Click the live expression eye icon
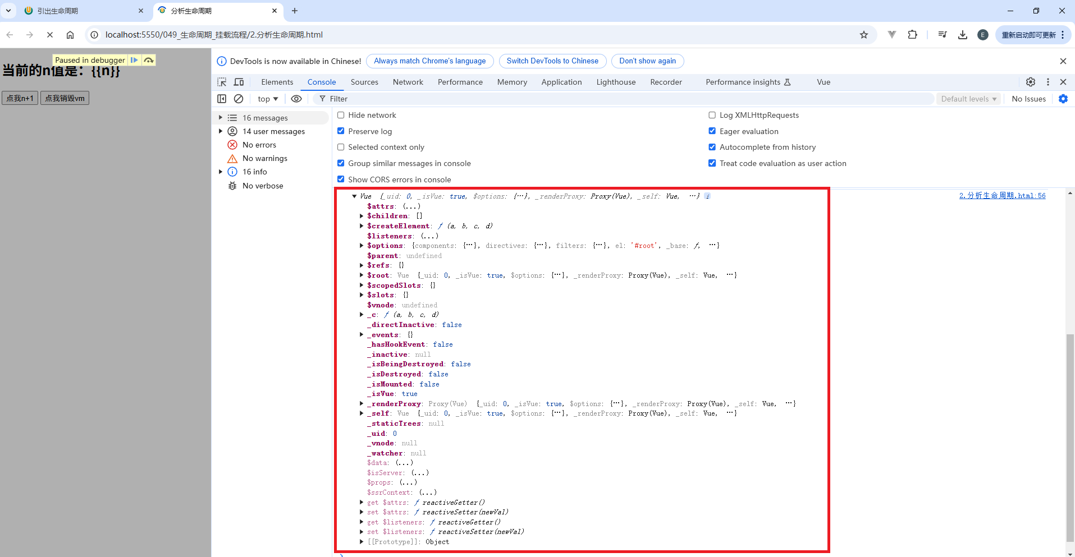This screenshot has height=557, width=1075. tap(296, 99)
